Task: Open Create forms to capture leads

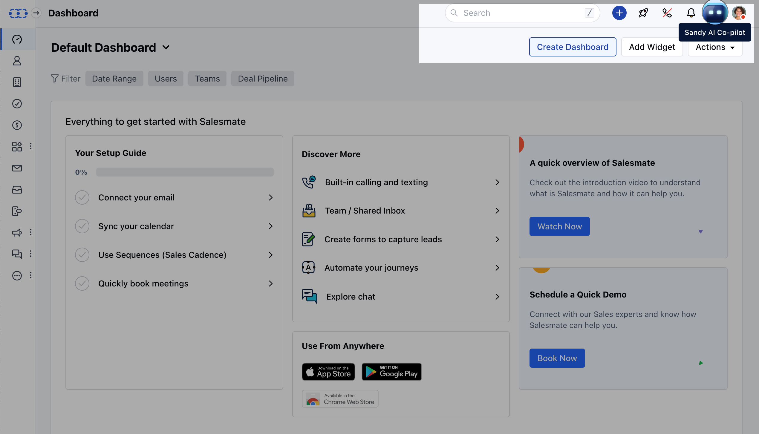Action: coord(401,239)
